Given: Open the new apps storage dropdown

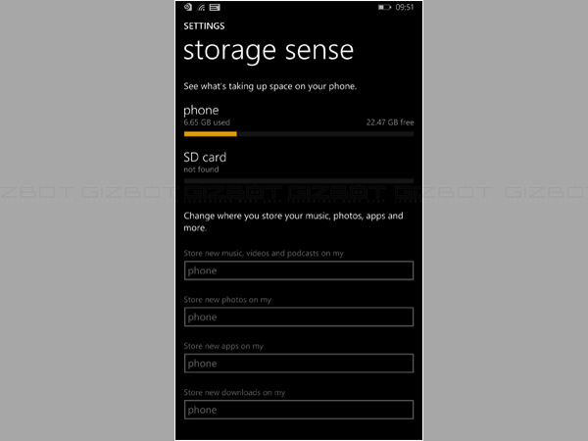Looking at the screenshot, I should coord(298,364).
